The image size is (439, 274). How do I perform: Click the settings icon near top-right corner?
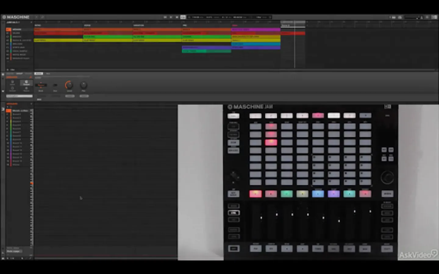pyautogui.click(x=427, y=17)
